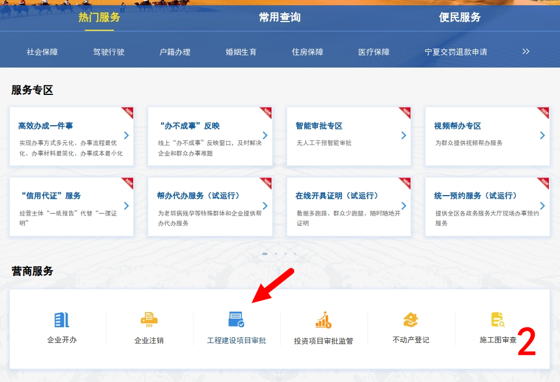This screenshot has height=382, width=560.
Task: Open the 高效办成一件事 card arrow
Action: pos(126,136)
